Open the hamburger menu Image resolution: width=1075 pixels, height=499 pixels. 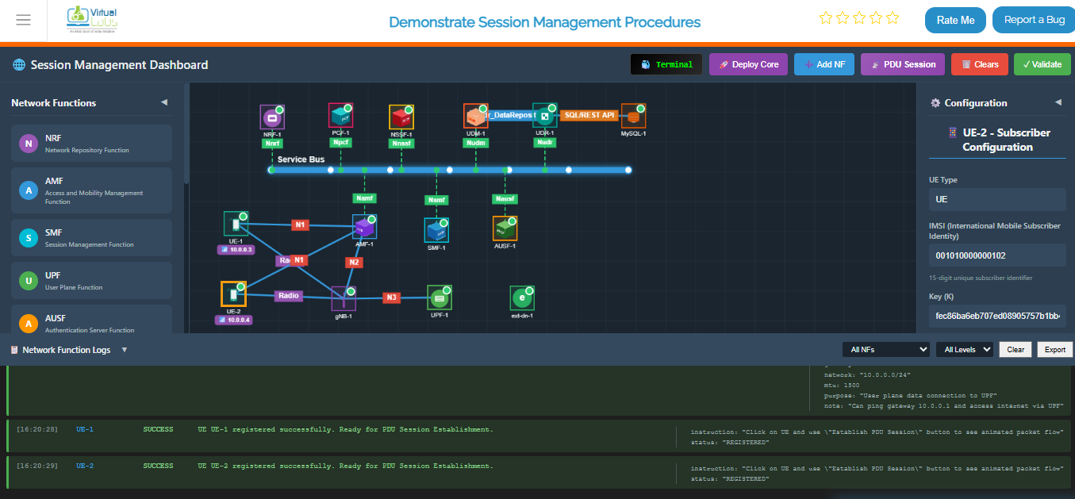(x=24, y=20)
